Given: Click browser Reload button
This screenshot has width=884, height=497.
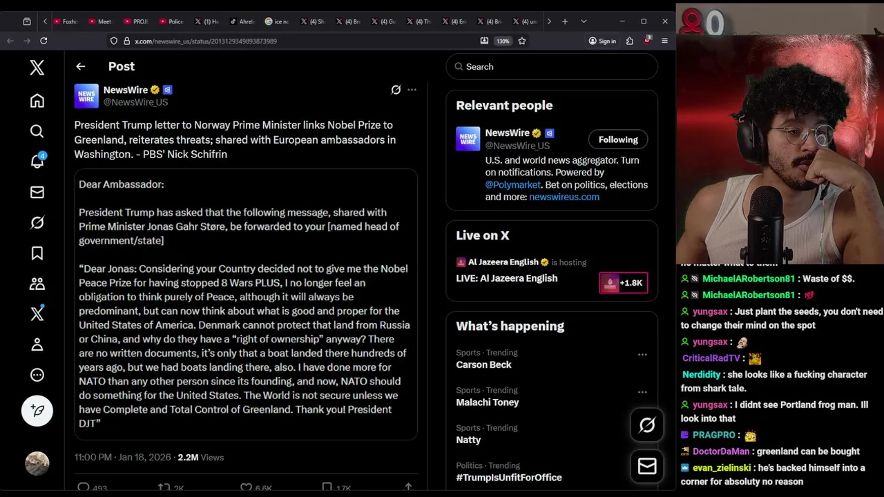Looking at the screenshot, I should 44,41.
